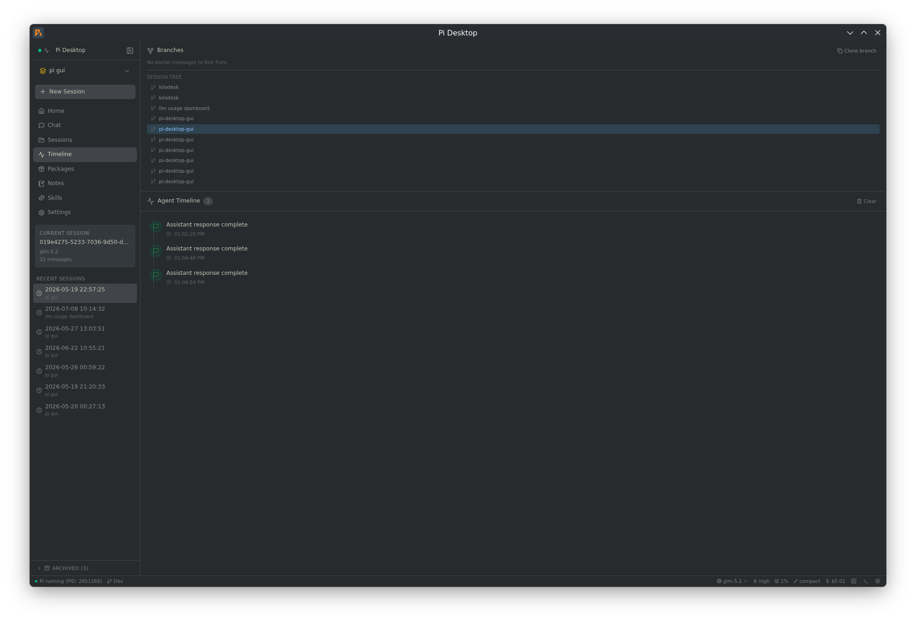Click the event icon at 01:04:48 PM
The image size is (916, 622).
pos(156,250)
